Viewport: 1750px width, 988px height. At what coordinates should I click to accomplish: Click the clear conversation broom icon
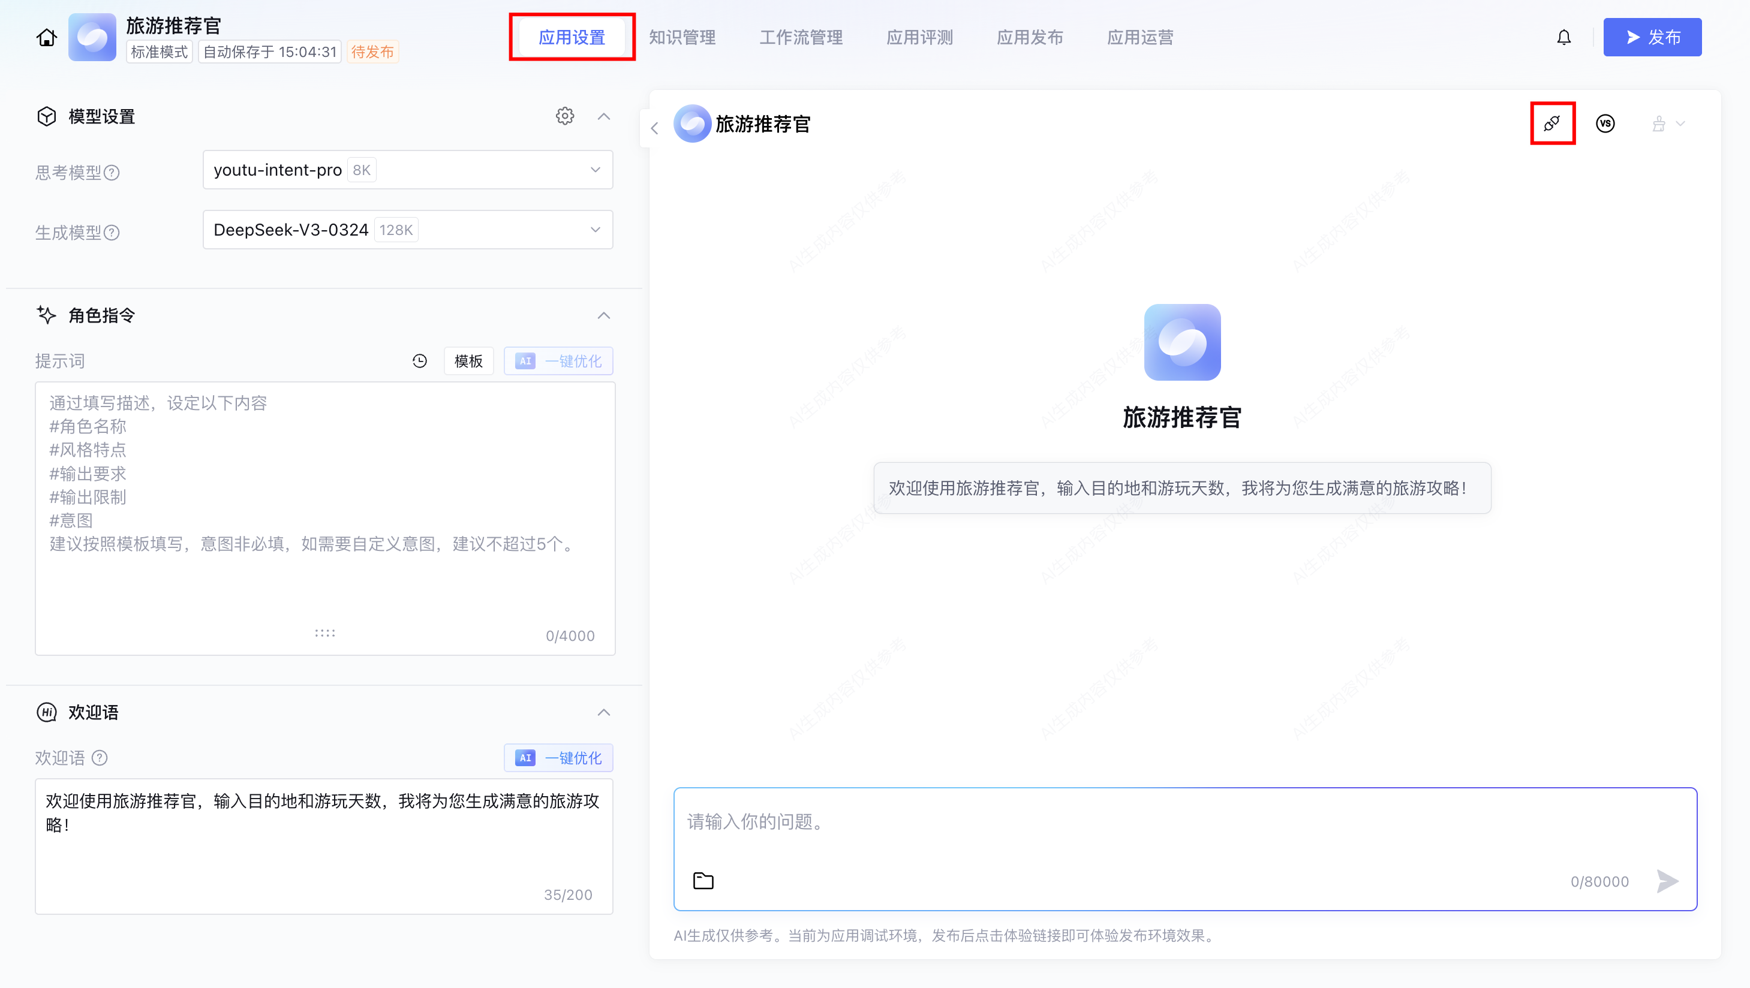tap(1659, 123)
